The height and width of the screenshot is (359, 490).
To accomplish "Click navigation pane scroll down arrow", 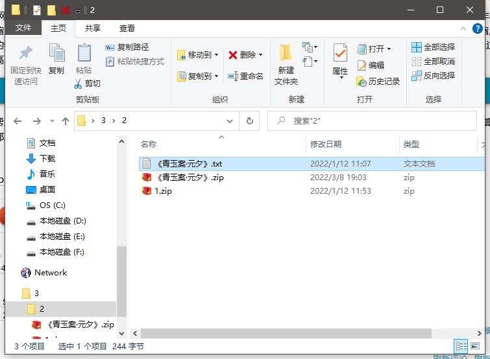I will [x=121, y=334].
